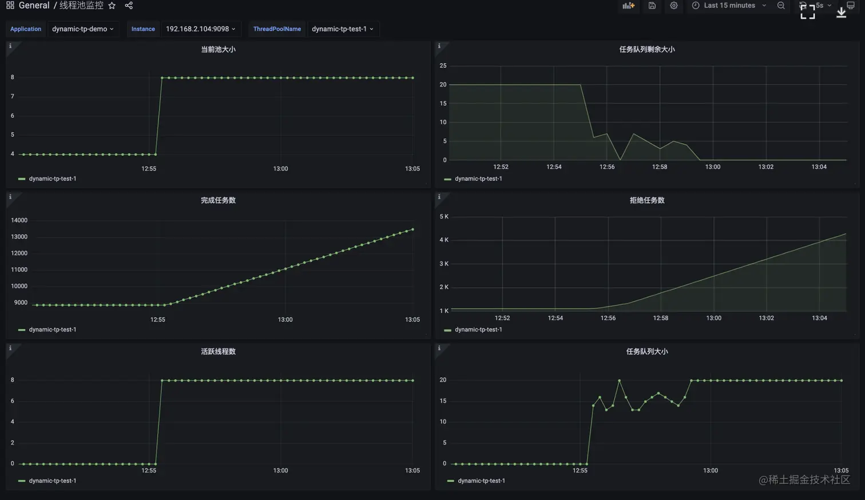
Task: Click the last data point in 完成任务数 chart
Action: click(412, 229)
